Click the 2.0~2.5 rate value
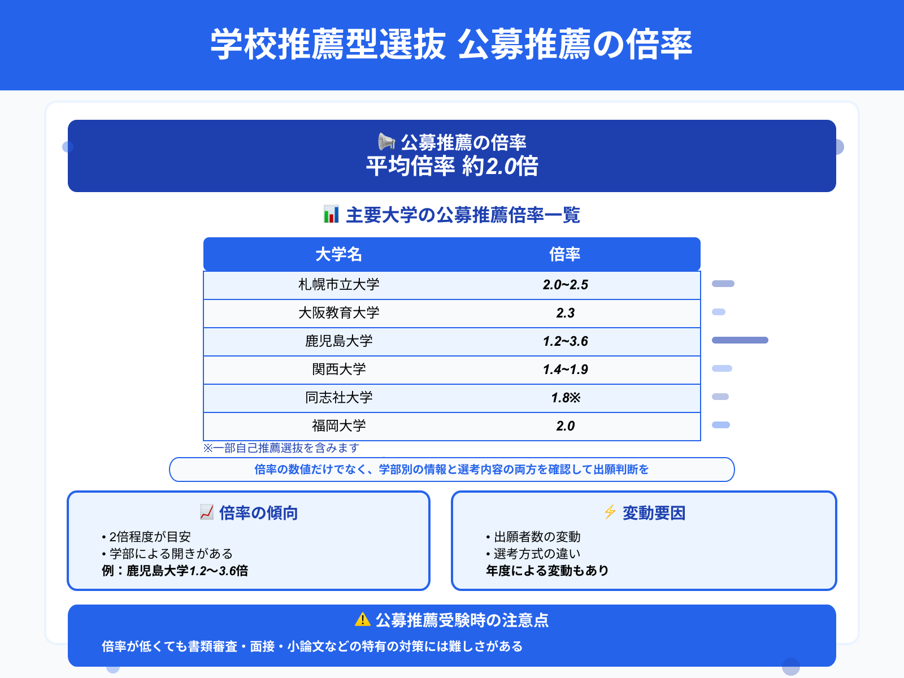 565,285
